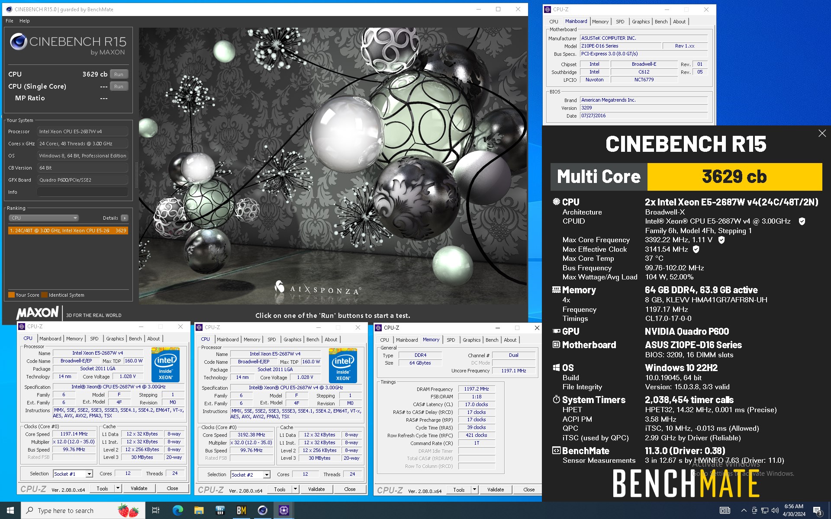Screen dimensions: 831x519
Task: Open the notification center icon
Action: pos(817,510)
